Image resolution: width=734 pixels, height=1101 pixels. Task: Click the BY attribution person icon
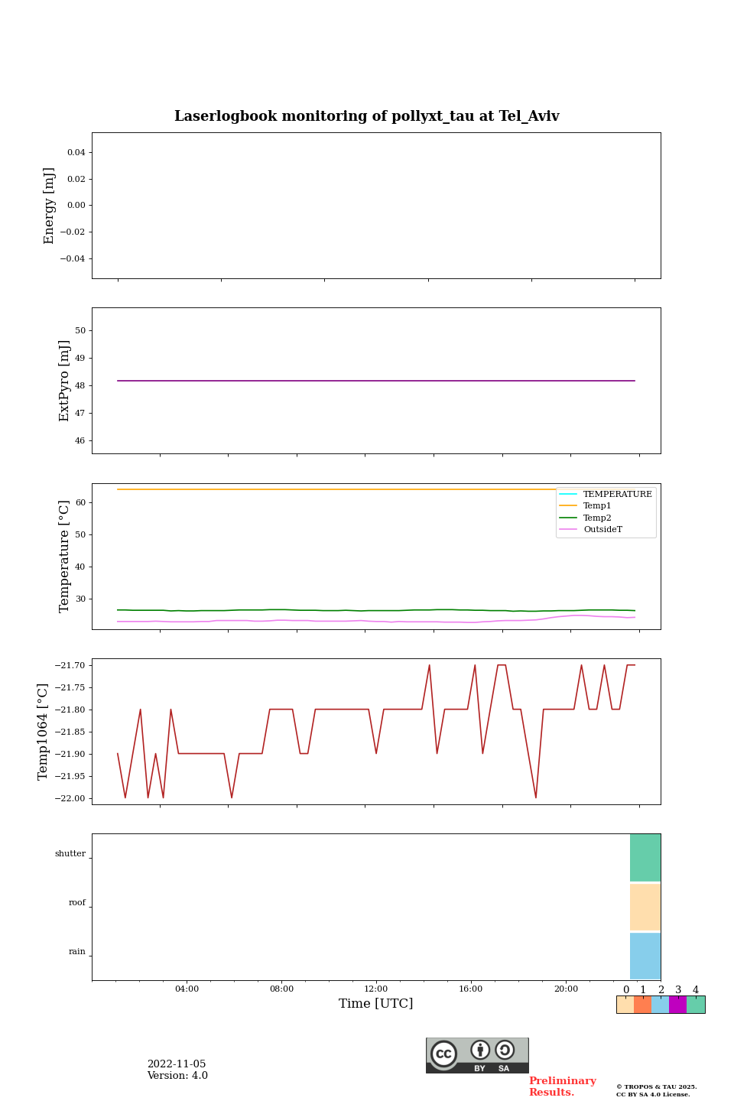(480, 1050)
